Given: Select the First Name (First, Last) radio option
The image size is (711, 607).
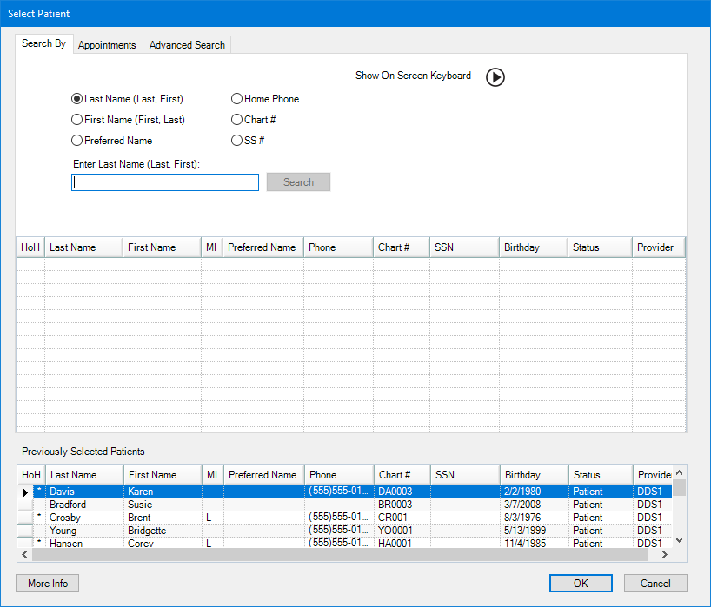Looking at the screenshot, I should 77,120.
